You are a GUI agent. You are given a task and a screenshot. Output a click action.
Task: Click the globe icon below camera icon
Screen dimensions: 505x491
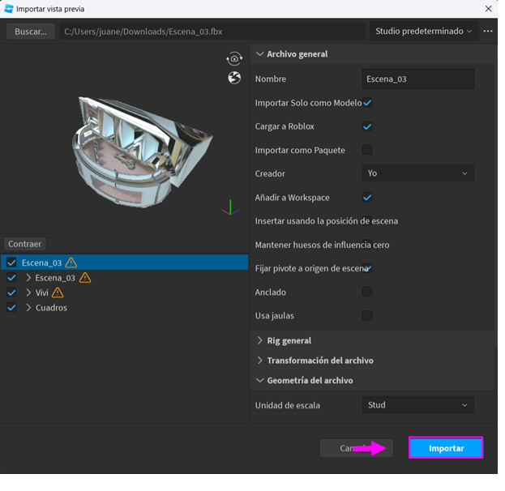234,78
